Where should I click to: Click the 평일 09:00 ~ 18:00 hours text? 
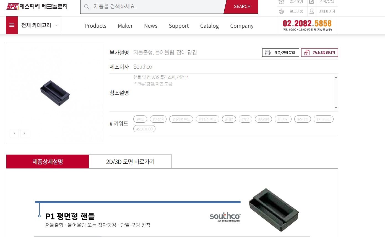(x=307, y=30)
